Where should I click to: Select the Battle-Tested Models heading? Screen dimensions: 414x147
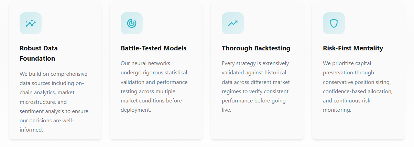coord(153,48)
